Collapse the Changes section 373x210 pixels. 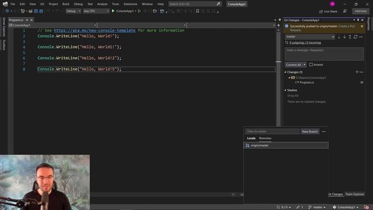point(286,72)
